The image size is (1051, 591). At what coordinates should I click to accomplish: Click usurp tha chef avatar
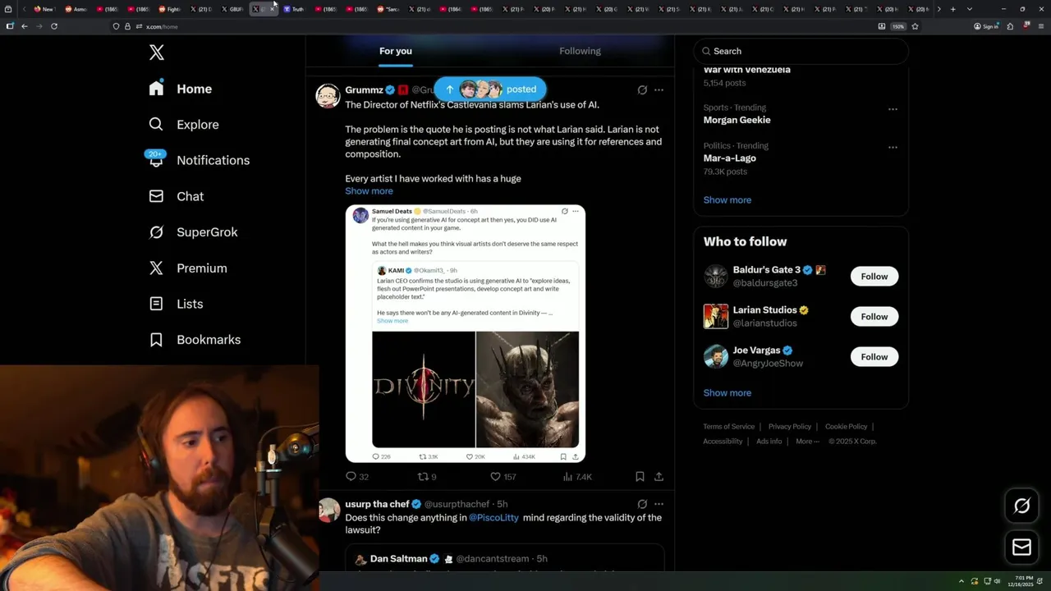tap(328, 510)
